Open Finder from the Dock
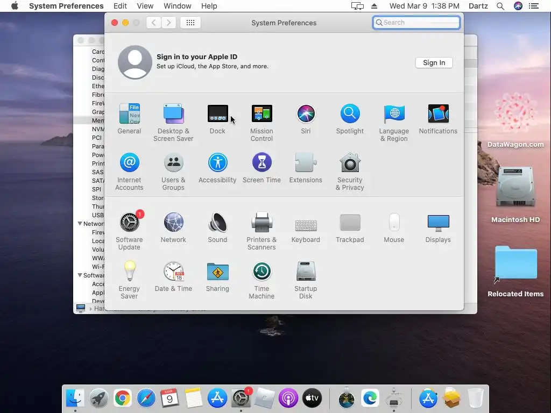The width and height of the screenshot is (551, 413). (x=75, y=398)
